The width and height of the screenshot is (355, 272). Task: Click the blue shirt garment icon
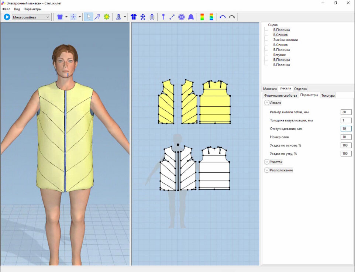coord(60,17)
